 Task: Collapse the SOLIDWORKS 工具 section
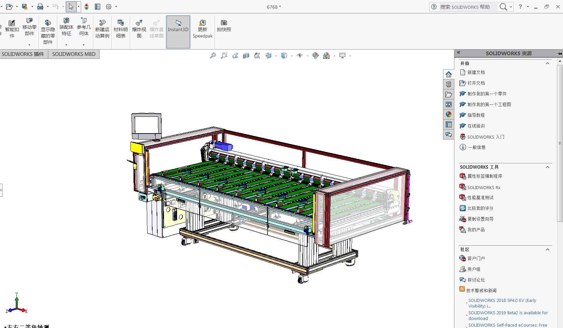(548, 167)
